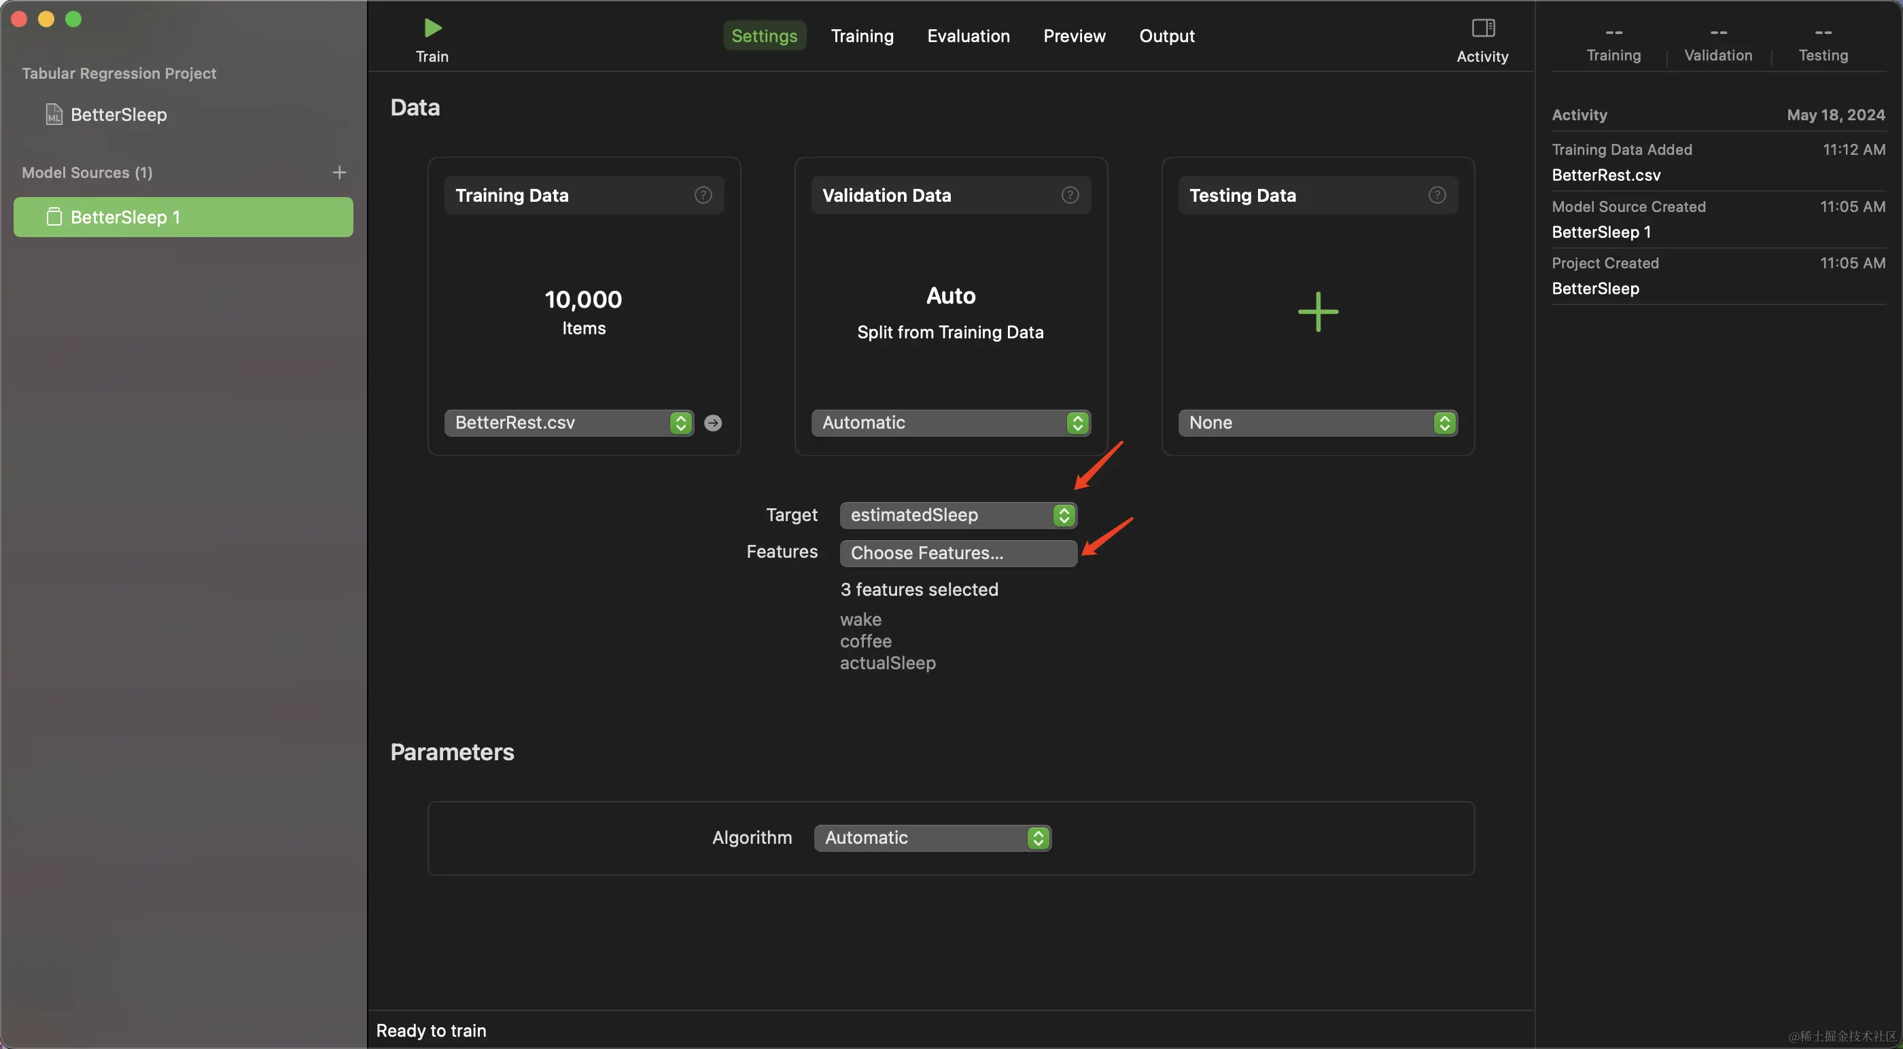
Task: Open the BetterRest.csv training data dropdown
Action: coord(568,423)
